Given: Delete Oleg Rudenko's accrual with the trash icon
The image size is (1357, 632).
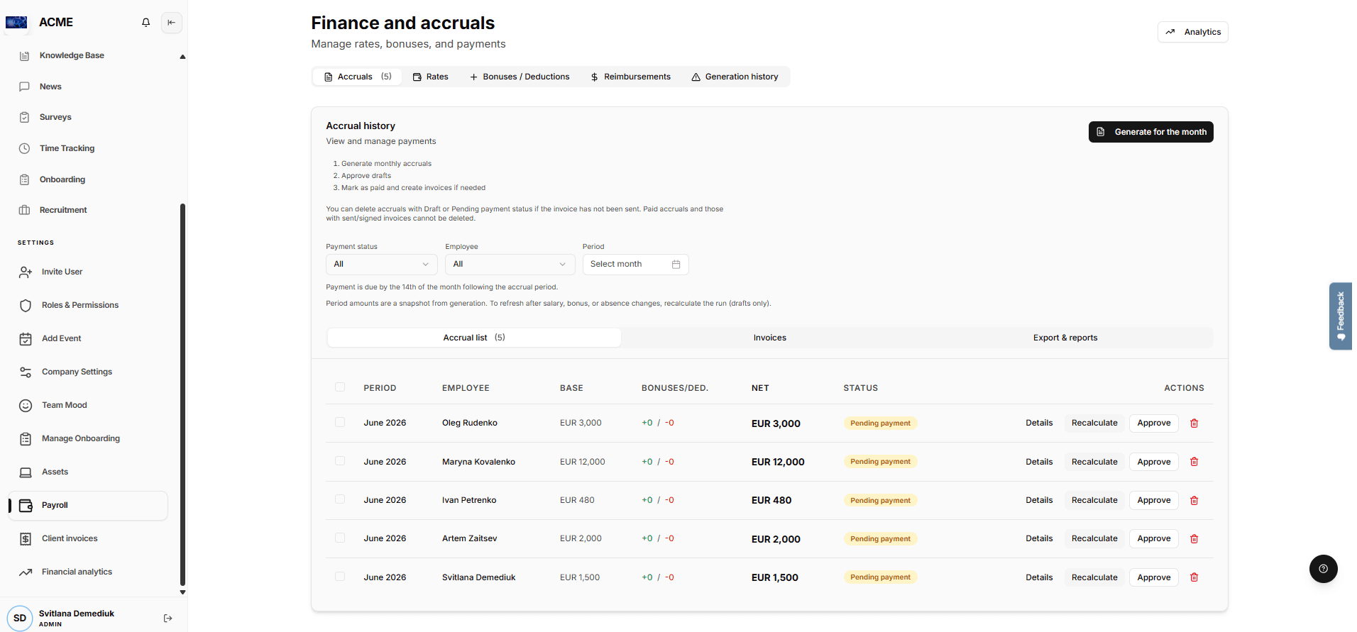Looking at the screenshot, I should click(1194, 423).
